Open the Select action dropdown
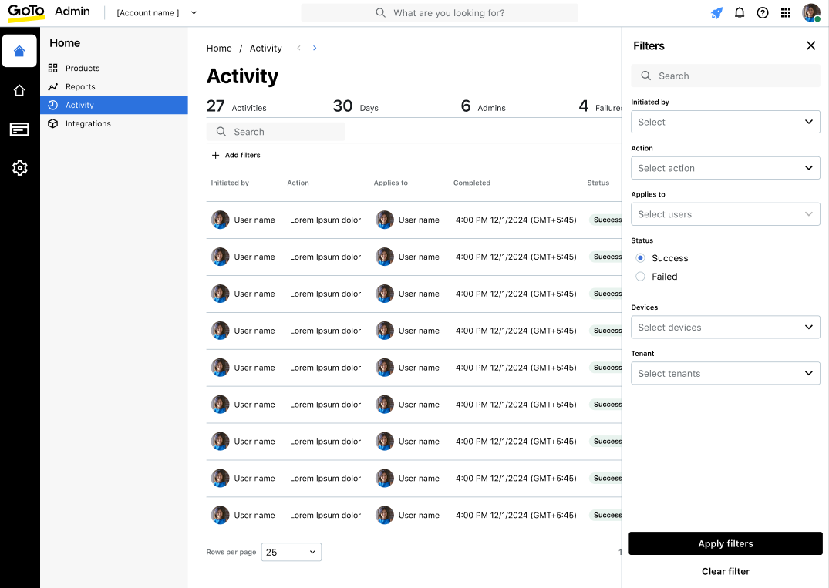 coord(725,168)
